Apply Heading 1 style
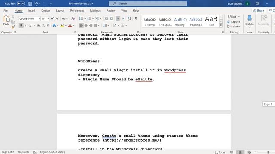 [x=180, y=22]
